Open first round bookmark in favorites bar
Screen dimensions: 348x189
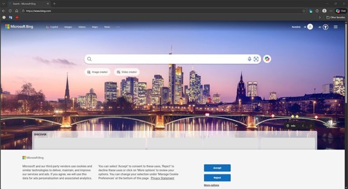click(4, 17)
